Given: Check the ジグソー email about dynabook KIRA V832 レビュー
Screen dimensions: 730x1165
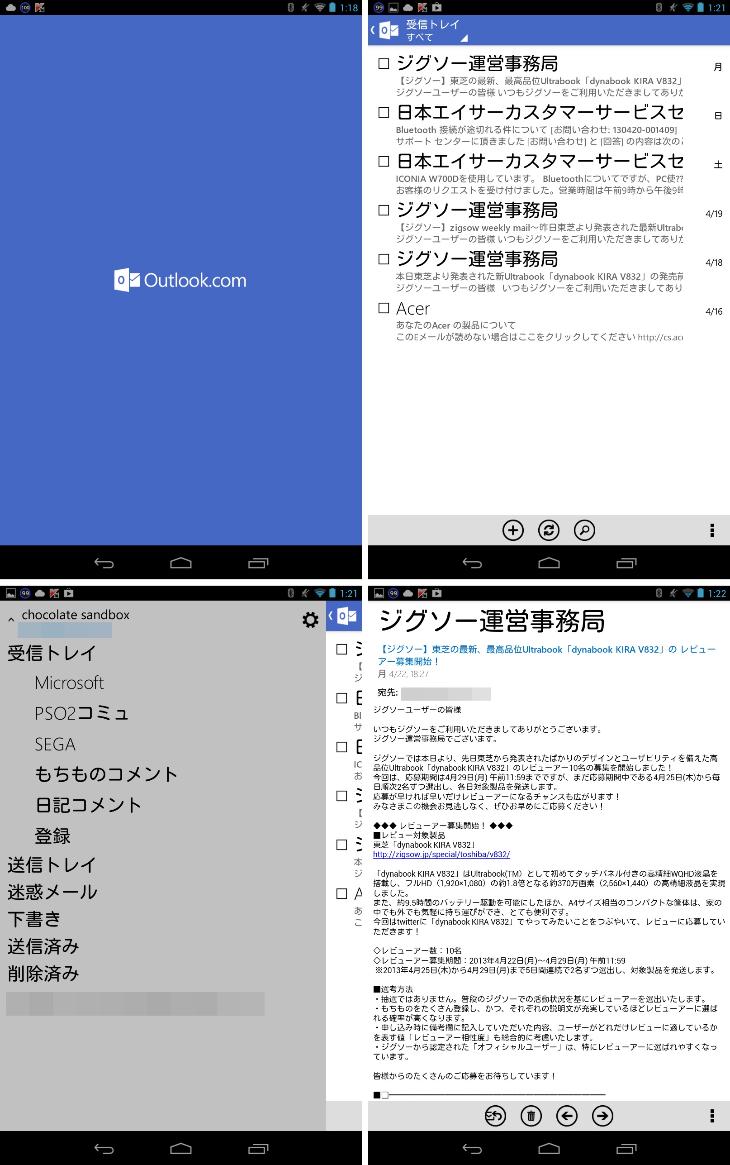Looking at the screenshot, I should pos(384,64).
